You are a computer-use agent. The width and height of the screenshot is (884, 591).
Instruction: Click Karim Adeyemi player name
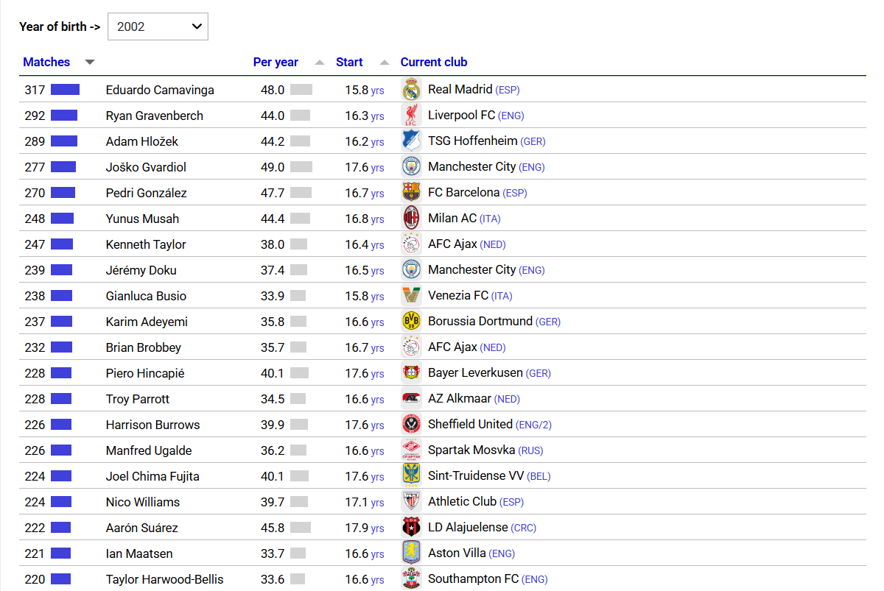coord(147,322)
